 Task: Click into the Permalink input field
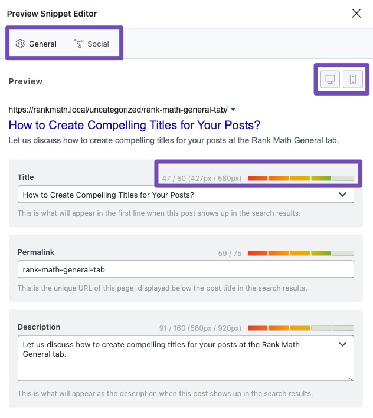pos(186,269)
